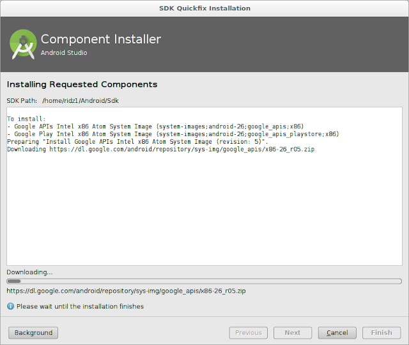Click the disabled Next button
409x345 pixels.
point(293,333)
